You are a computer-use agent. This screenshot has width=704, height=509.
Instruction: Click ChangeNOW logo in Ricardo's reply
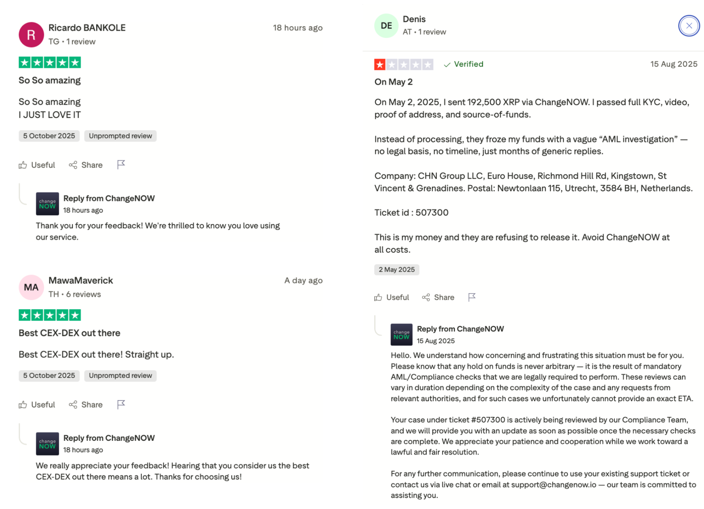click(48, 204)
